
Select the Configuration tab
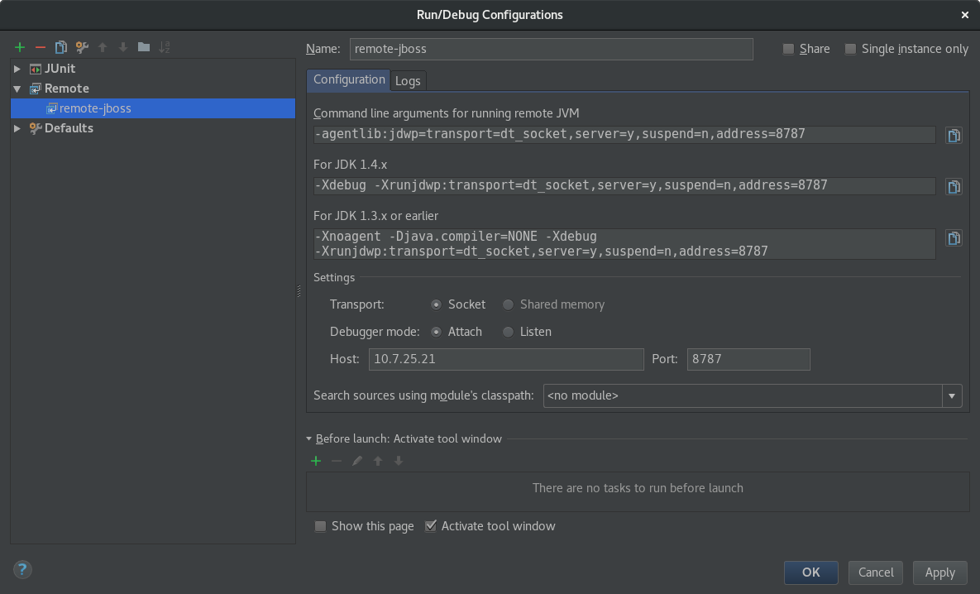click(348, 80)
